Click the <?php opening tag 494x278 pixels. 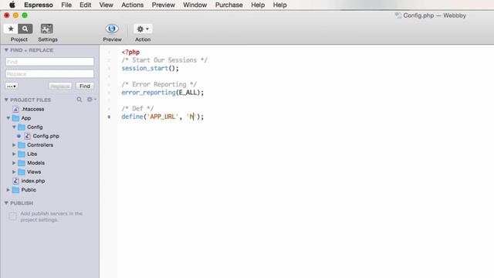coord(130,53)
